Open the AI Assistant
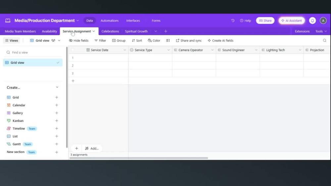Viewport: 331px width, 186px height. coord(292,20)
